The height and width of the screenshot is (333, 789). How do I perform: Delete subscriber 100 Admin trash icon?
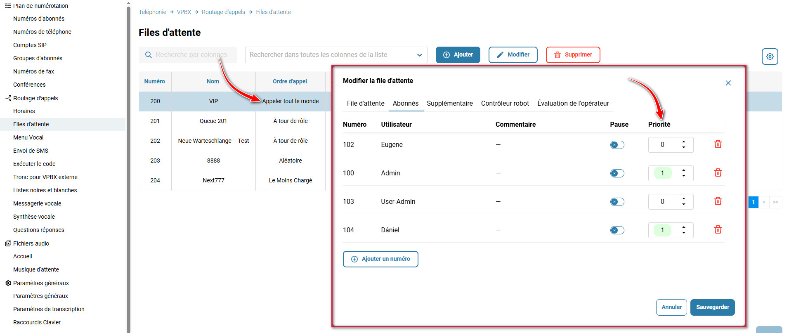pos(718,172)
